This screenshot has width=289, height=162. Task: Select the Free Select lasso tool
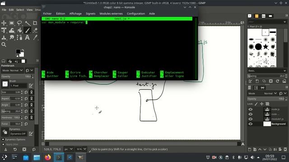[19, 23]
